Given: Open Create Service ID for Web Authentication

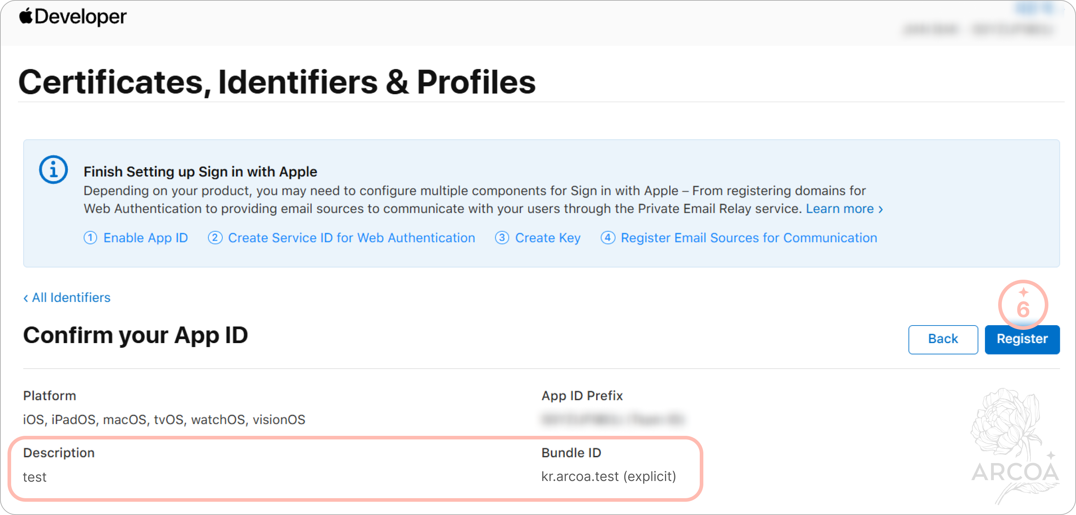Looking at the screenshot, I should point(351,238).
